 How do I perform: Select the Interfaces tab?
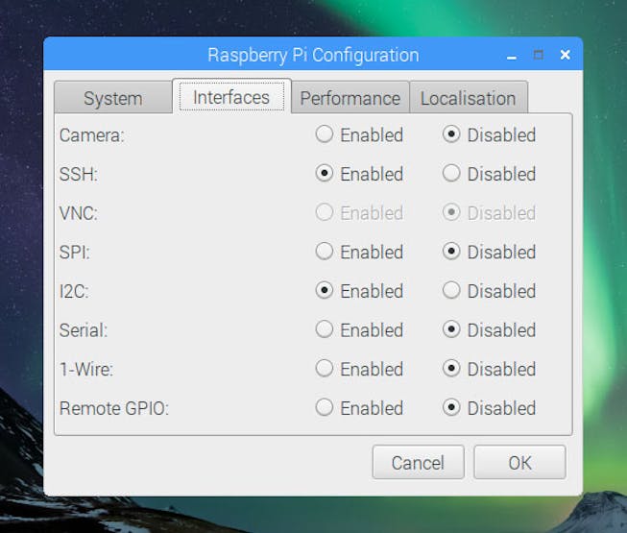[231, 97]
